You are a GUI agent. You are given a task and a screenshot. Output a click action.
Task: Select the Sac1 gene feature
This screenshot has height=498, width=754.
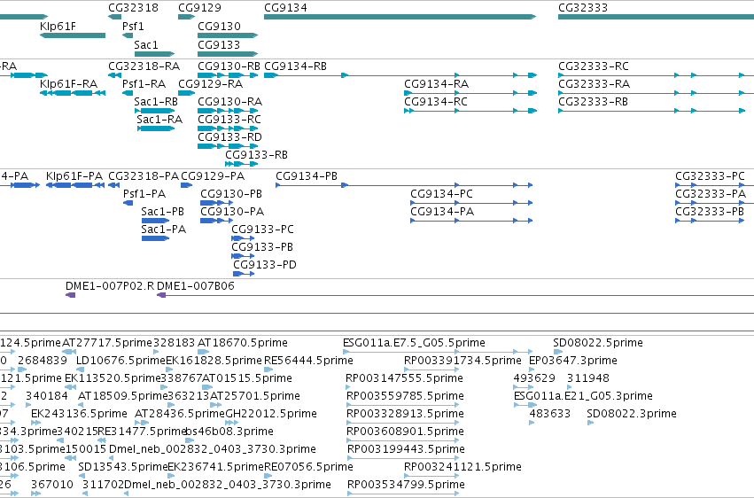pyautogui.click(x=154, y=54)
